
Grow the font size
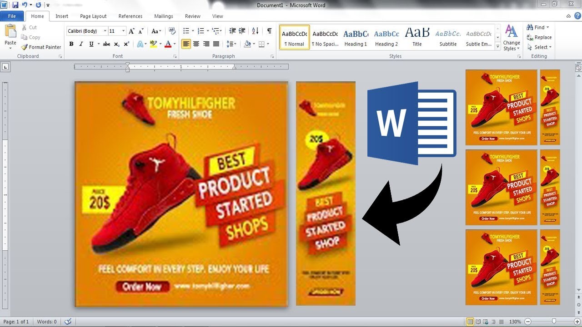132,31
